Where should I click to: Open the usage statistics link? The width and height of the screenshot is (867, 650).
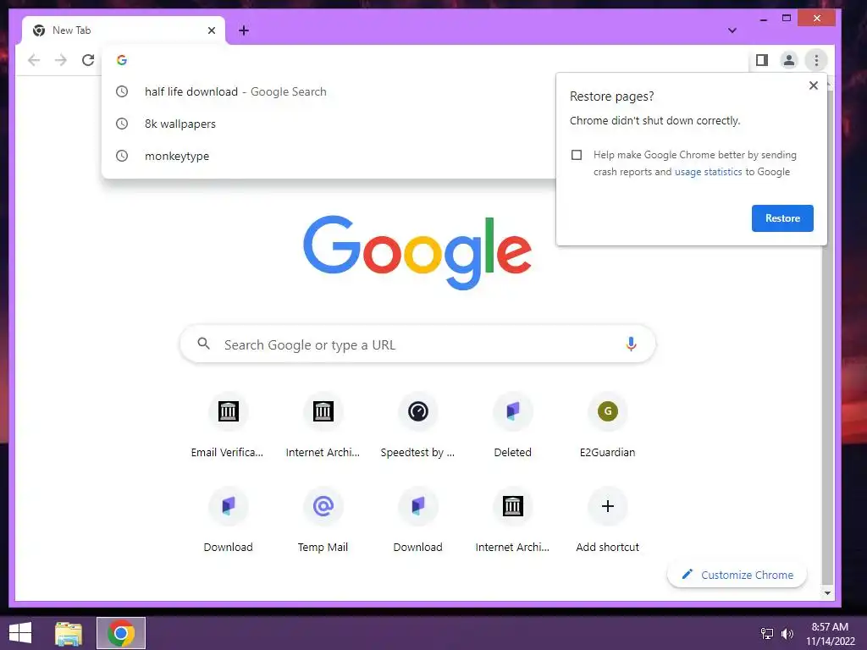[709, 172]
